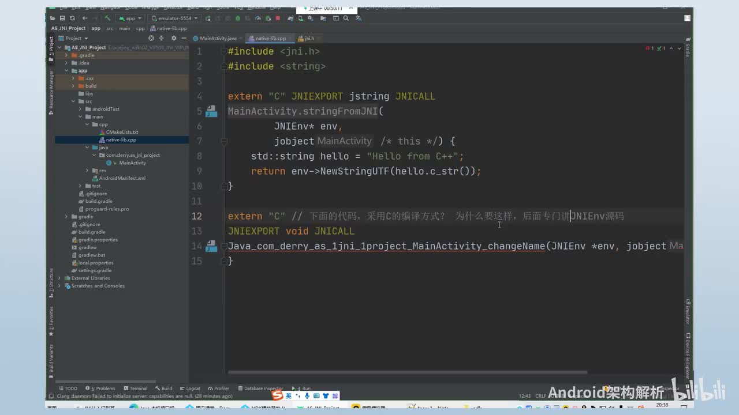The image size is (739, 415).
Task: Debug app with the green bug icon
Action: click(238, 18)
